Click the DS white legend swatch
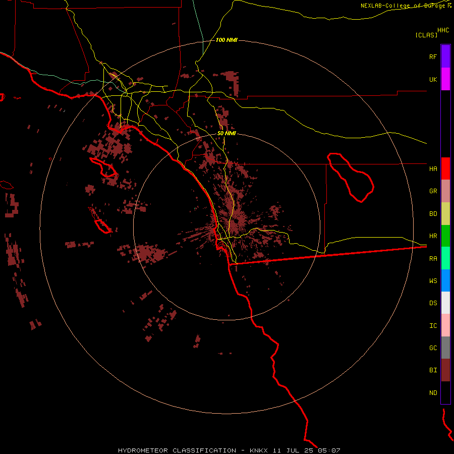Image resolution: width=454 pixels, height=454 pixels. (445, 303)
